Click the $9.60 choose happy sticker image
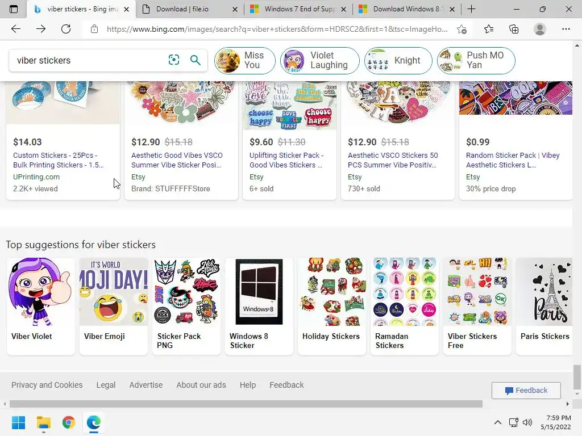 [289, 105]
